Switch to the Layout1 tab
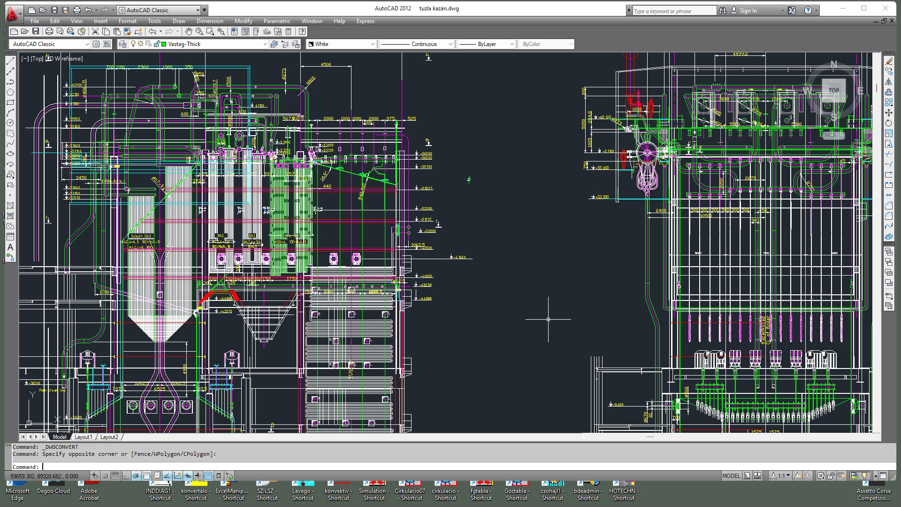Image resolution: width=901 pixels, height=507 pixels. [83, 437]
